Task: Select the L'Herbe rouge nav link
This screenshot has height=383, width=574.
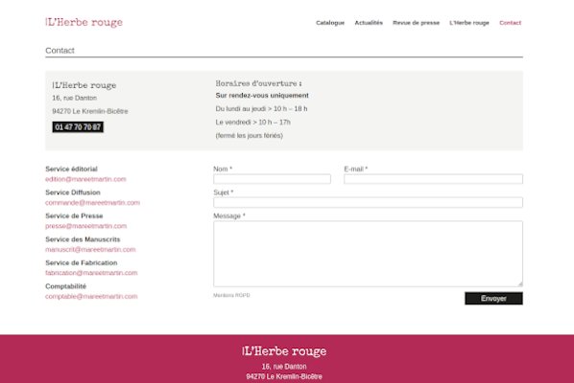Action: pyautogui.click(x=469, y=23)
